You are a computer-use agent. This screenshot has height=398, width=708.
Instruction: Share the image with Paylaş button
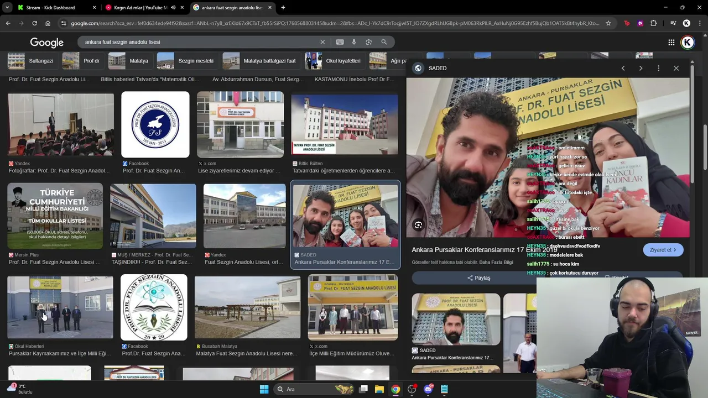click(479, 278)
